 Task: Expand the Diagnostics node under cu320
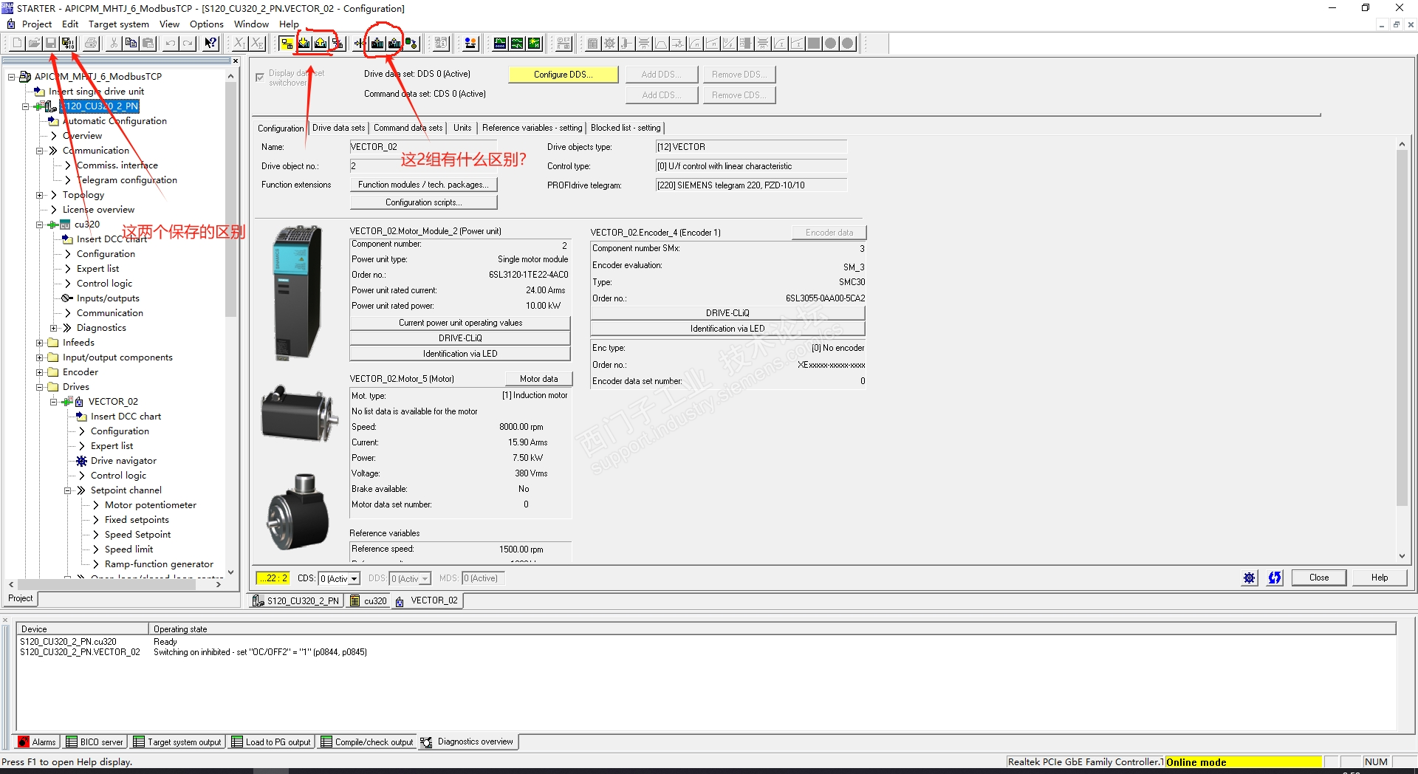point(54,328)
